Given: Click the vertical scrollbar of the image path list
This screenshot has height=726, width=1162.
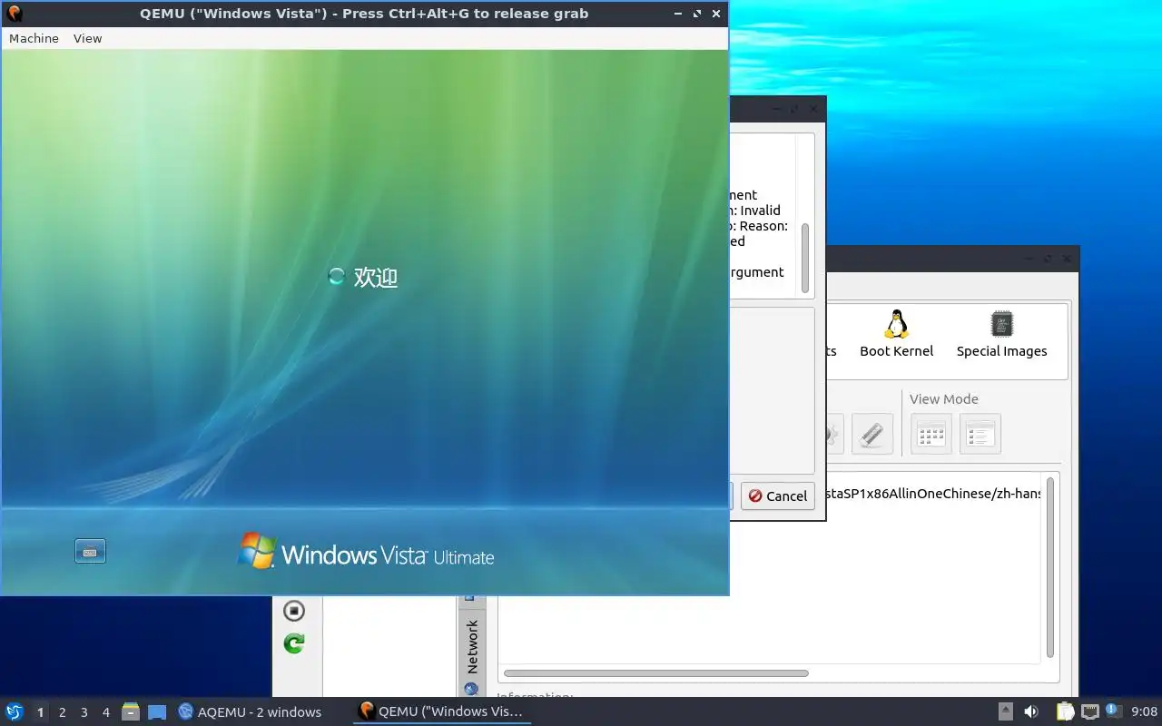Looking at the screenshot, I should (x=1050, y=567).
